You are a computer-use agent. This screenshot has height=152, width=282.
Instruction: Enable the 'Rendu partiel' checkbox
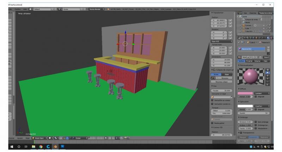tap(212, 123)
